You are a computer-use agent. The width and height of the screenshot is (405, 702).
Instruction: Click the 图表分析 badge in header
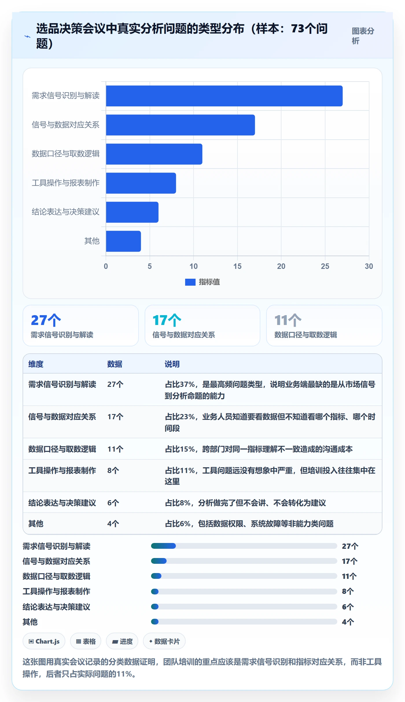tap(363, 36)
